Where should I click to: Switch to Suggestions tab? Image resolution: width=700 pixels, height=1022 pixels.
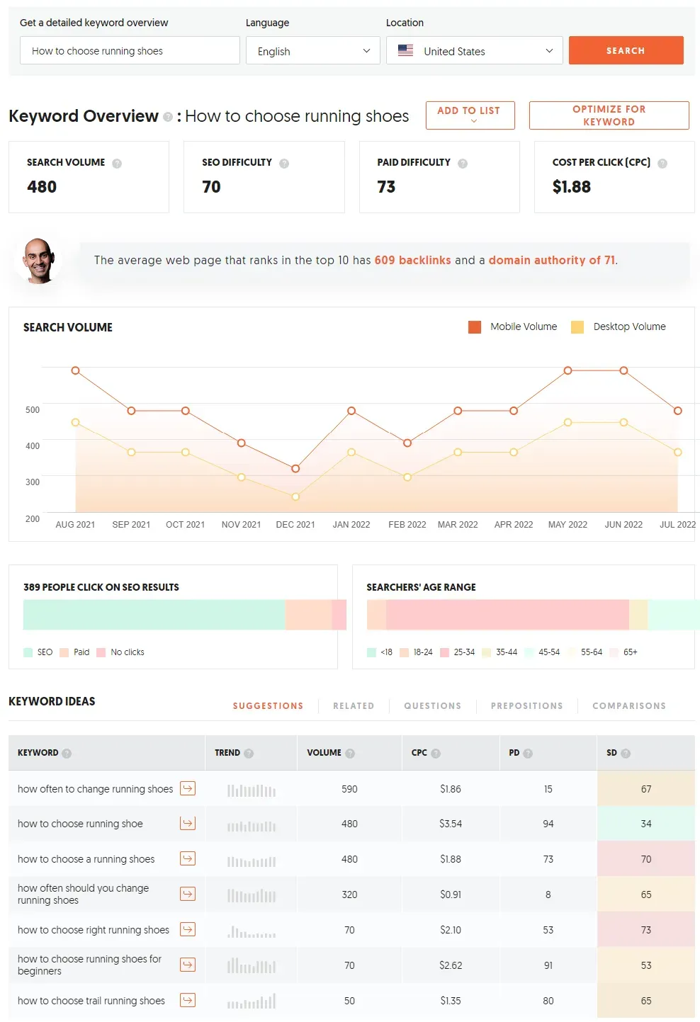pos(268,706)
